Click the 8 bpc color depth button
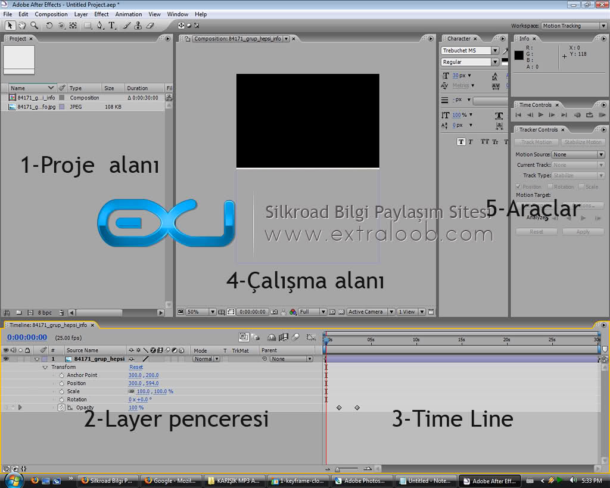610x488 pixels. (x=45, y=312)
